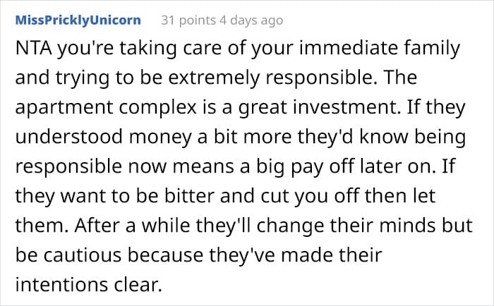Click the phrase 'responsible now means'
This screenshot has height=306, width=494.
(x=125, y=167)
